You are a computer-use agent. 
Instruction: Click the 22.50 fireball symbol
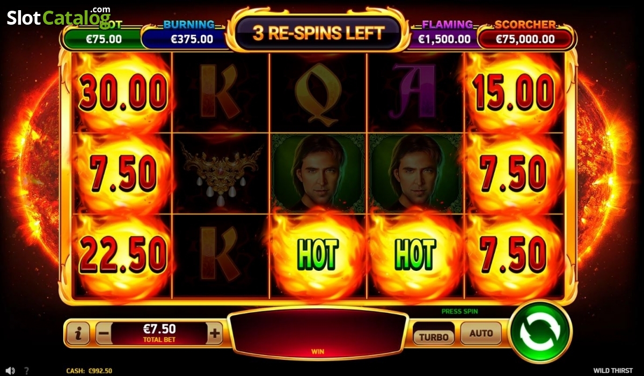coord(123,254)
